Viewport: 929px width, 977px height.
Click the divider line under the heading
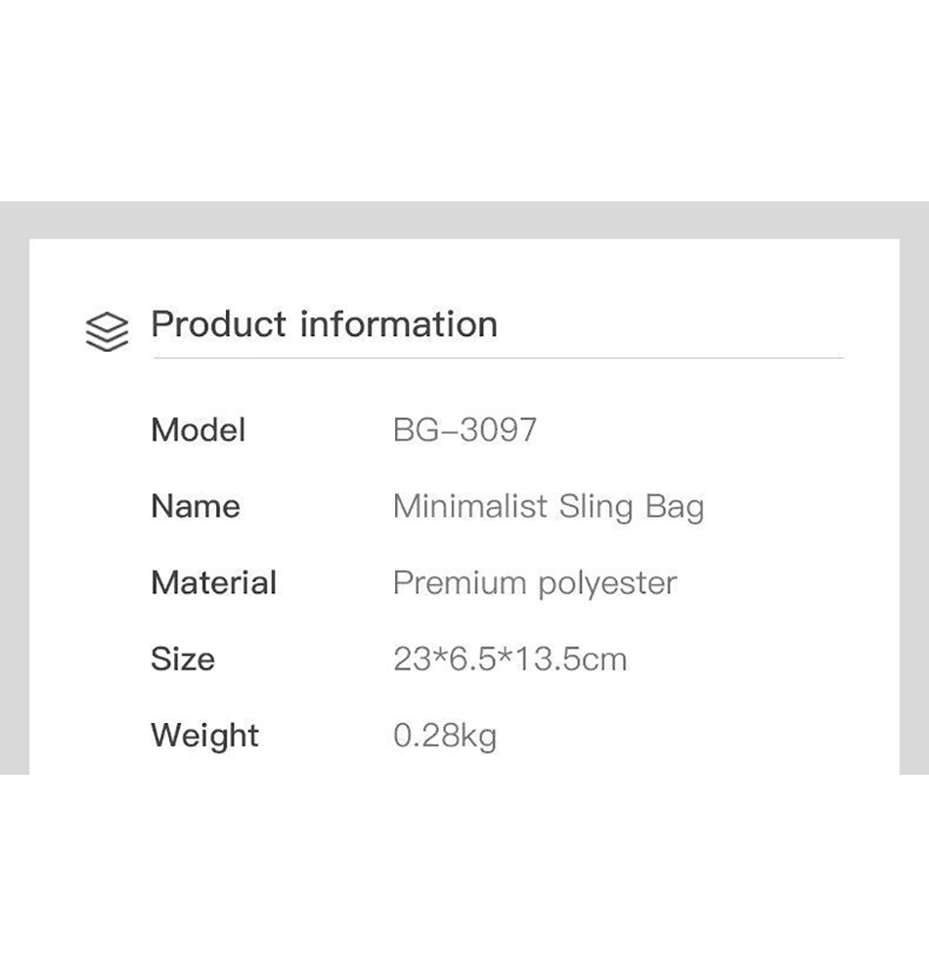[497, 359]
